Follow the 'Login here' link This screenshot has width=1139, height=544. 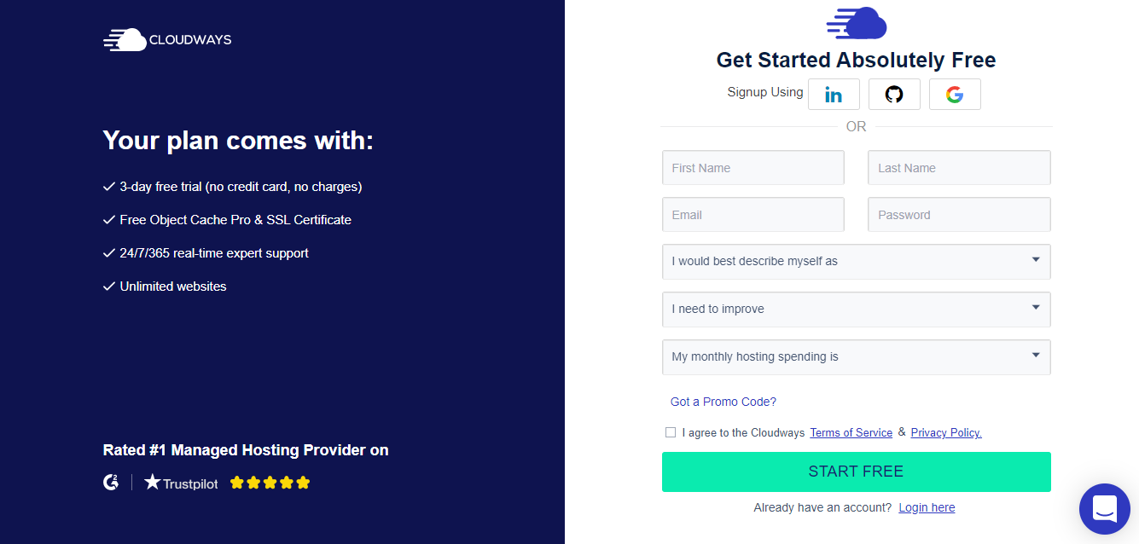click(x=927, y=507)
